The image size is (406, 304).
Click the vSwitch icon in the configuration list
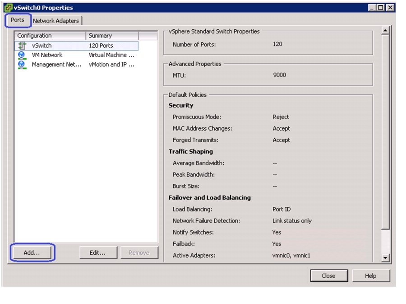click(22, 46)
